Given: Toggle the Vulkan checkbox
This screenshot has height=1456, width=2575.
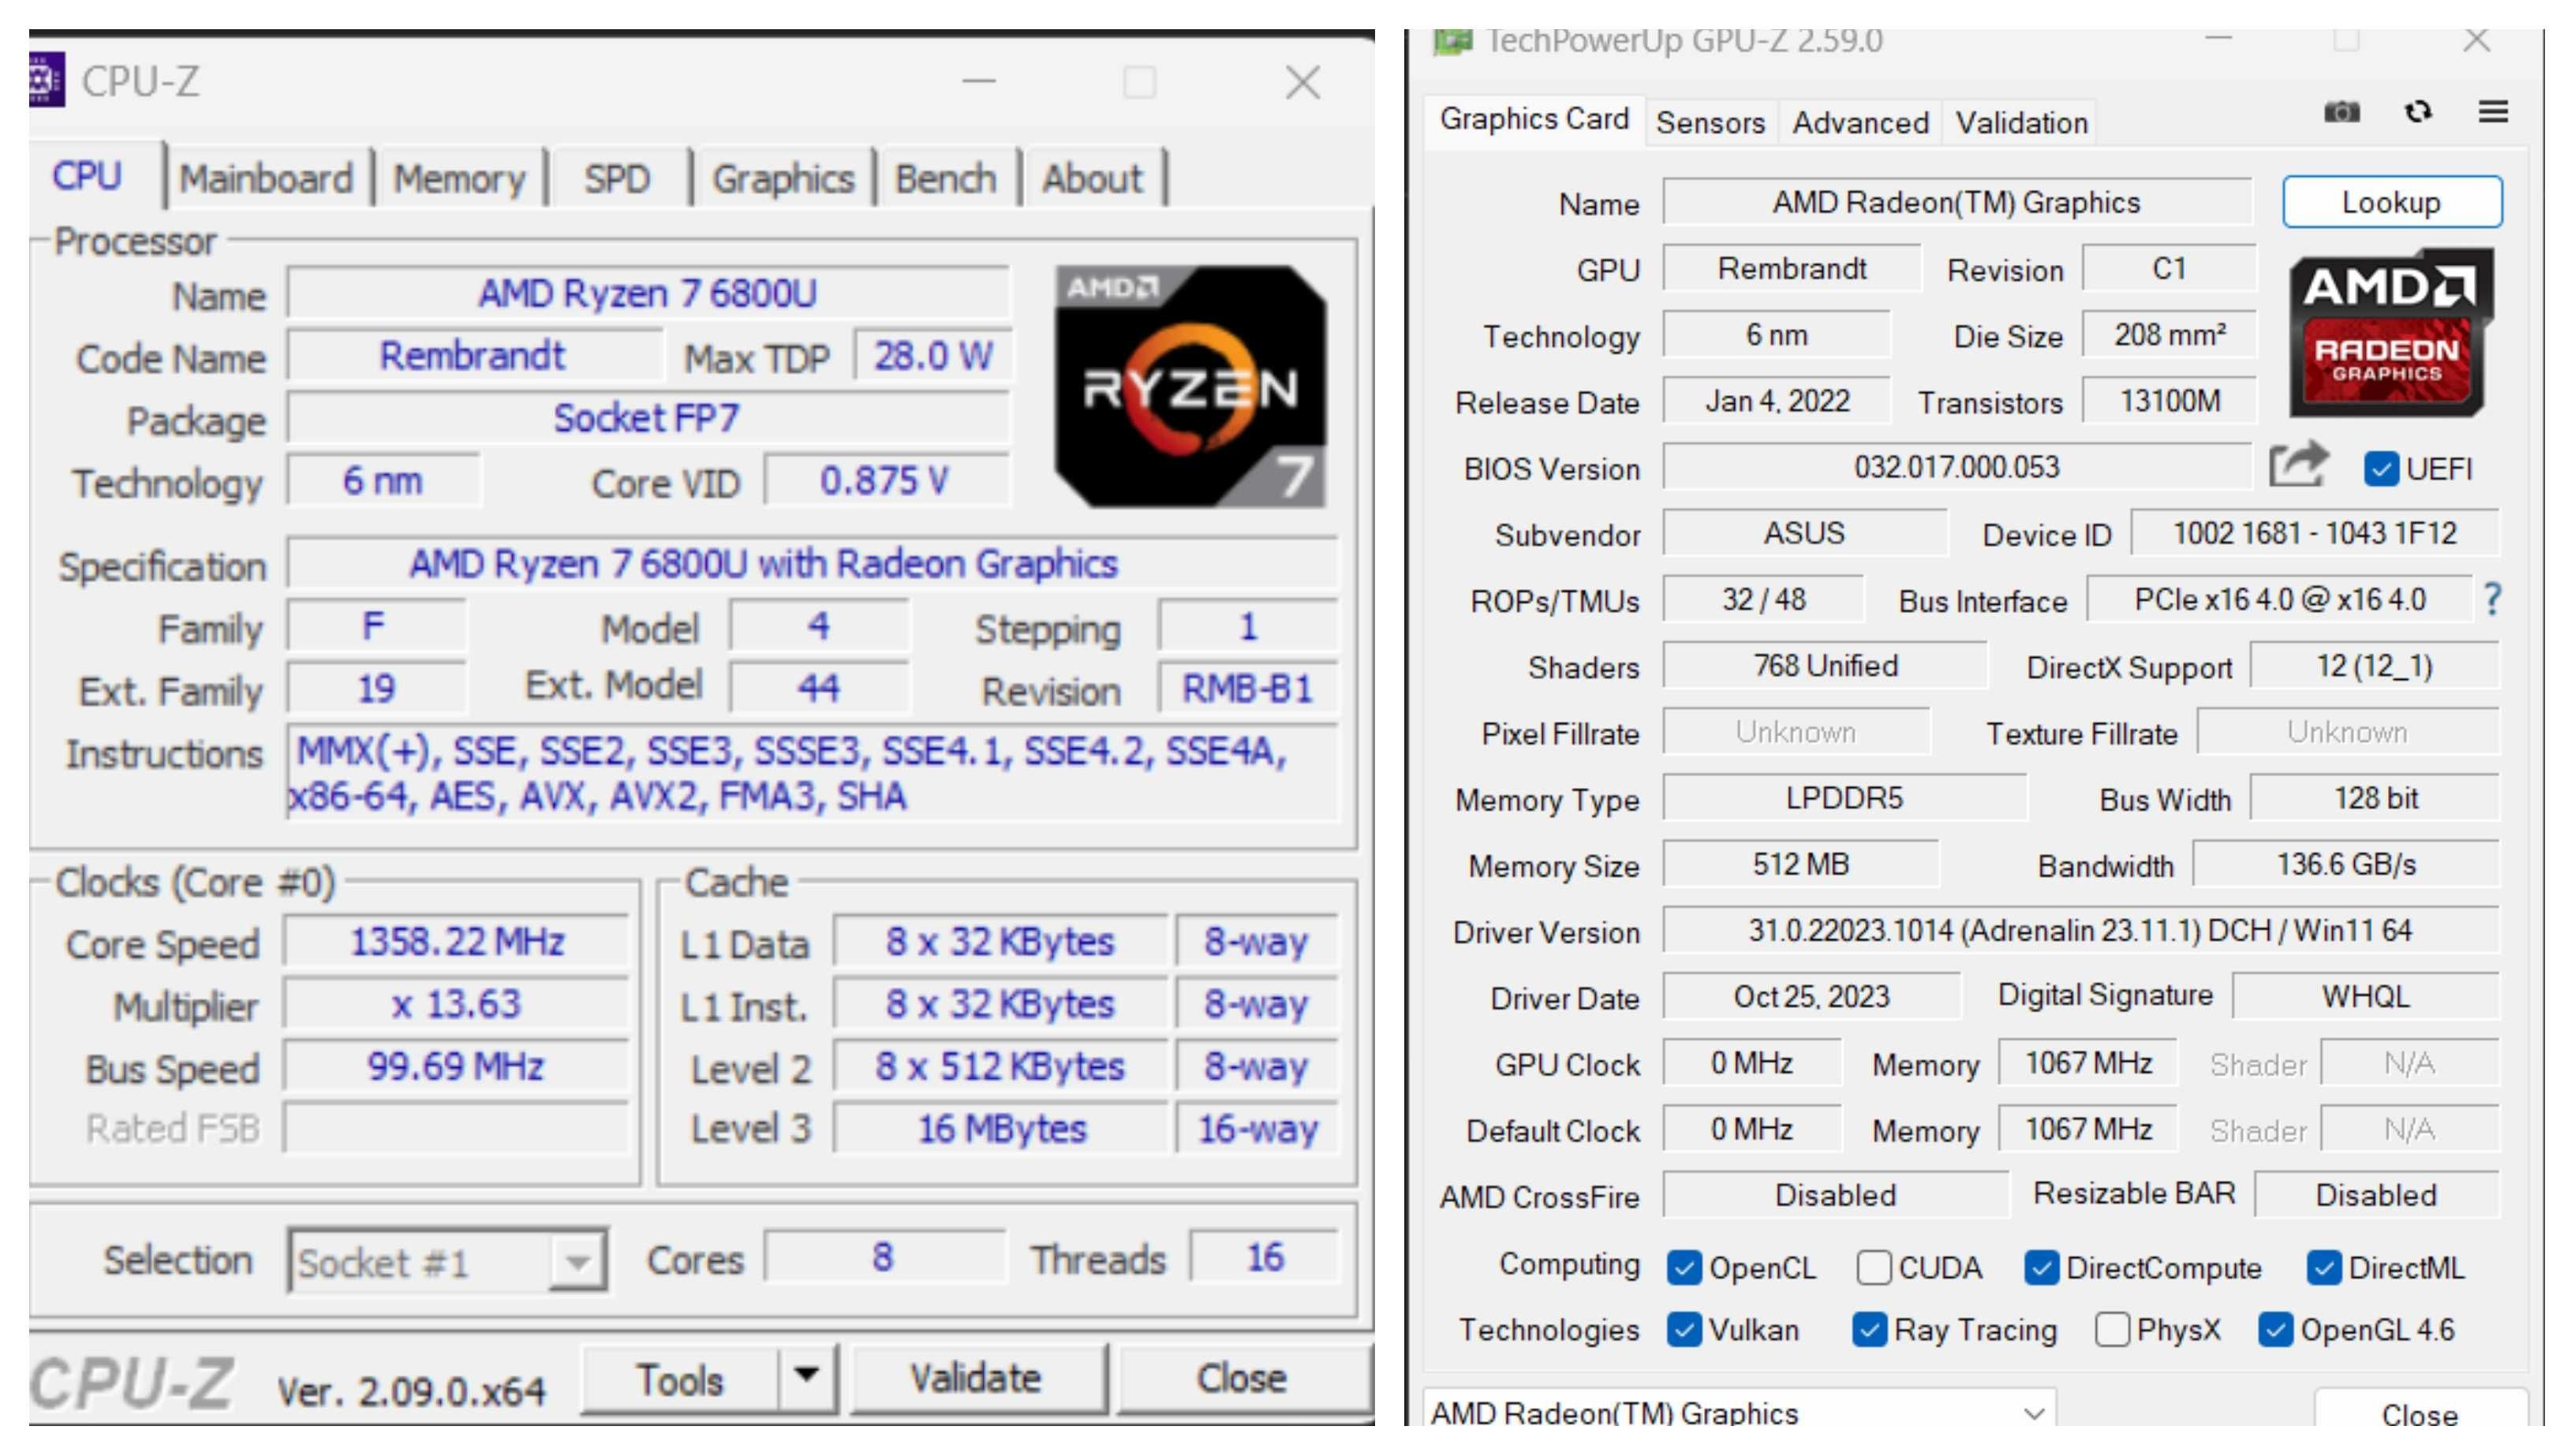Looking at the screenshot, I should (x=1684, y=1330).
